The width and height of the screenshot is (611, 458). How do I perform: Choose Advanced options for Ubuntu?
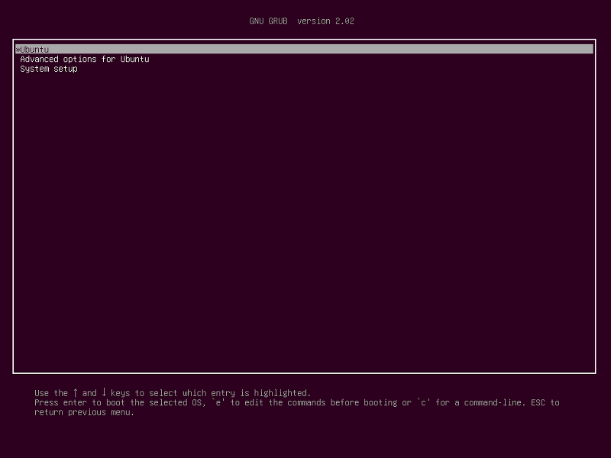click(85, 60)
